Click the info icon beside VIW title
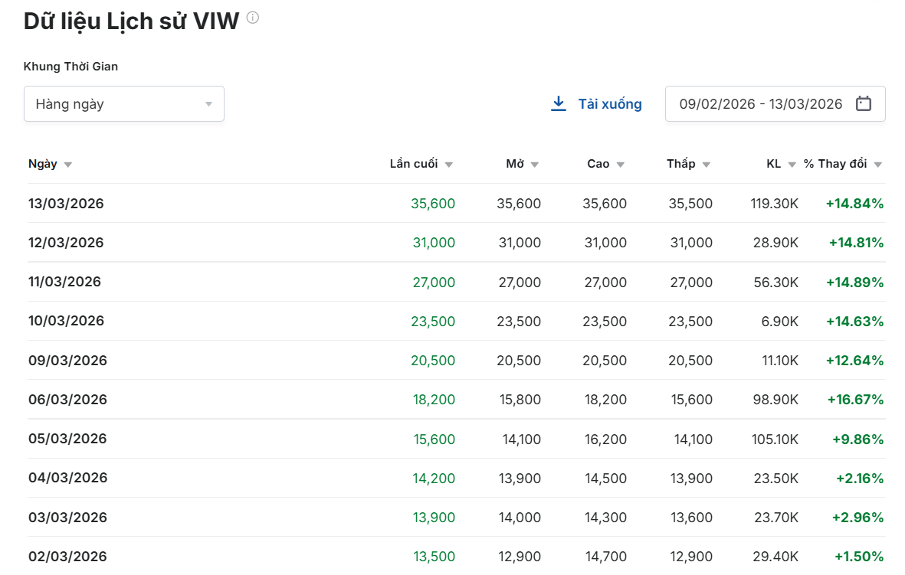The width and height of the screenshot is (905, 575). tap(253, 18)
